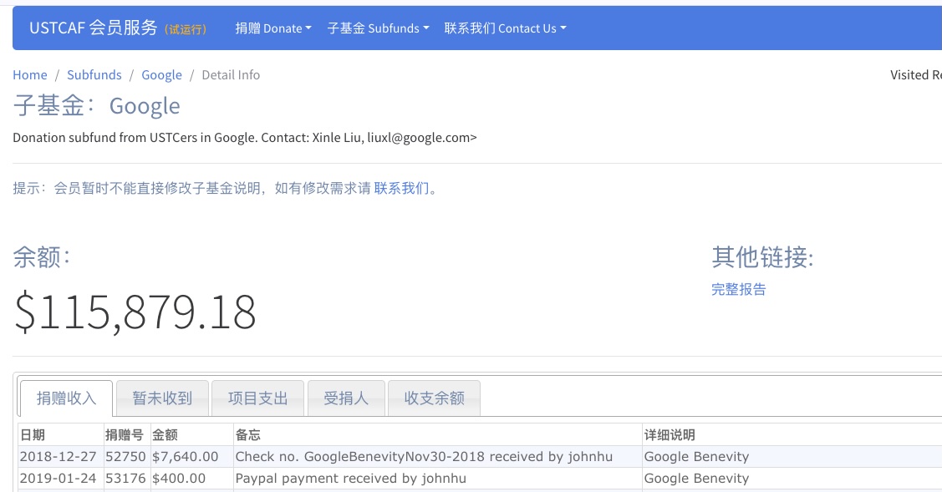Navigate to Home via the breadcrumb
The width and height of the screenshot is (942, 492).
coord(30,74)
